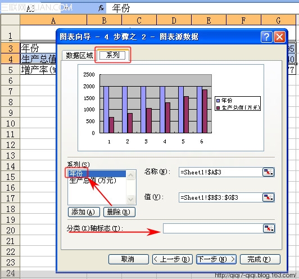Switch to the 系列 tab
The width and height of the screenshot is (299, 279).
coord(113,55)
